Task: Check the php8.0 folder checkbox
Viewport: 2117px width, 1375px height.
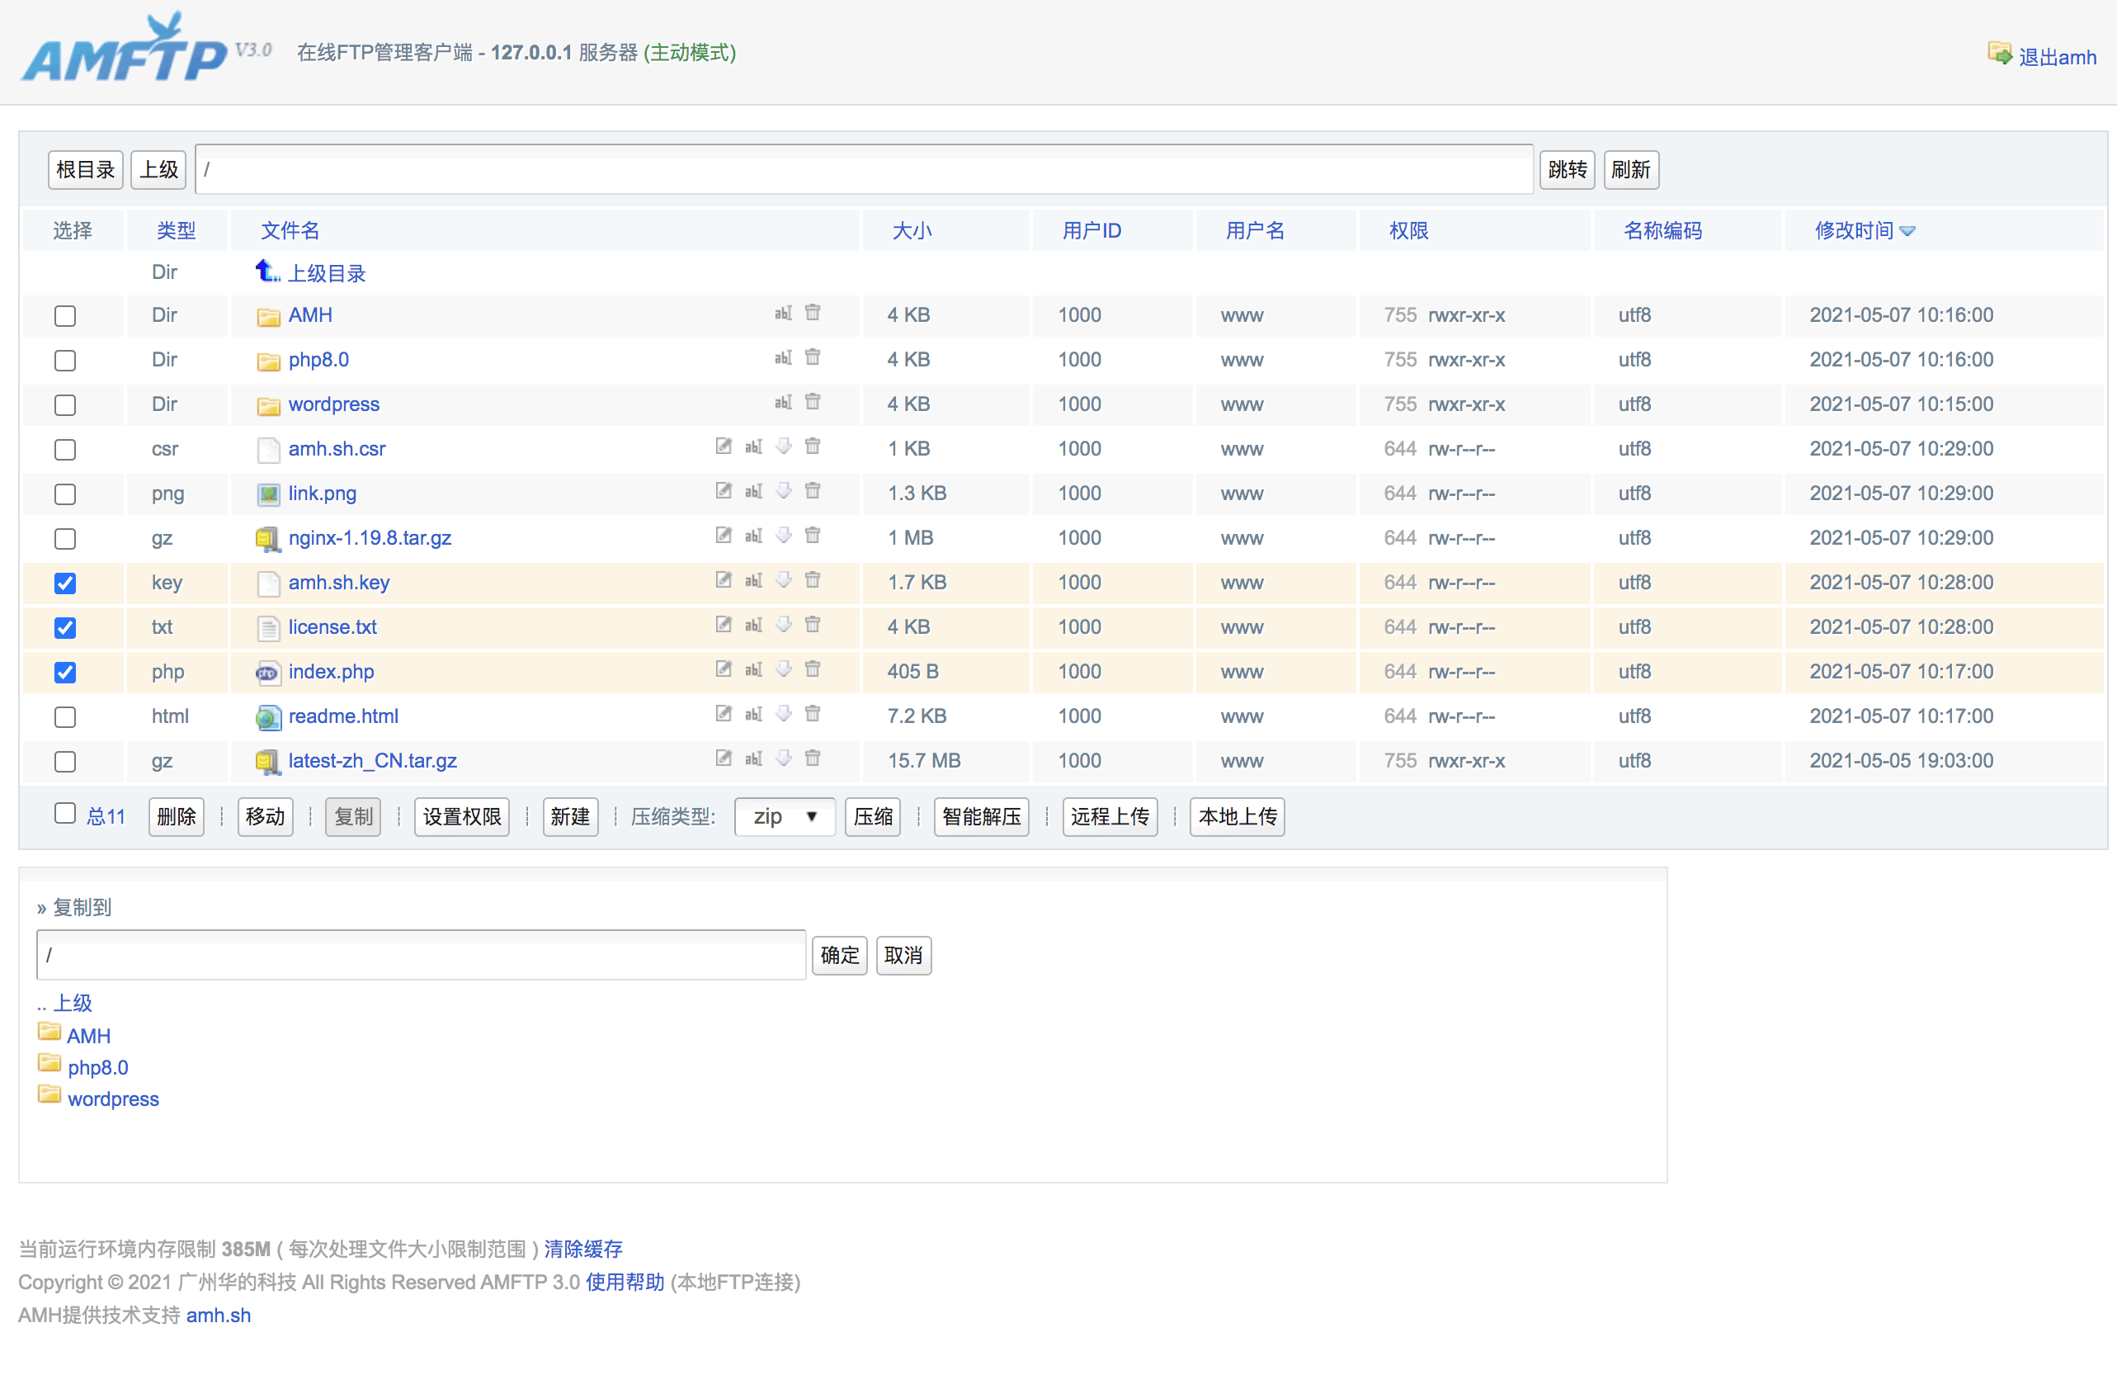Action: pos(65,361)
